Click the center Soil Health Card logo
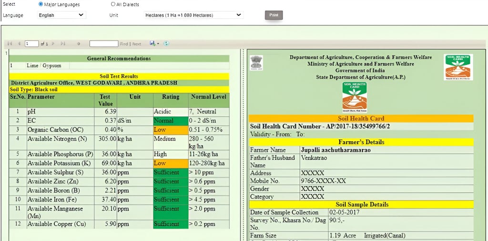Image resolution: width=488 pixels, height=241 pixels. pyautogui.click(x=355, y=97)
